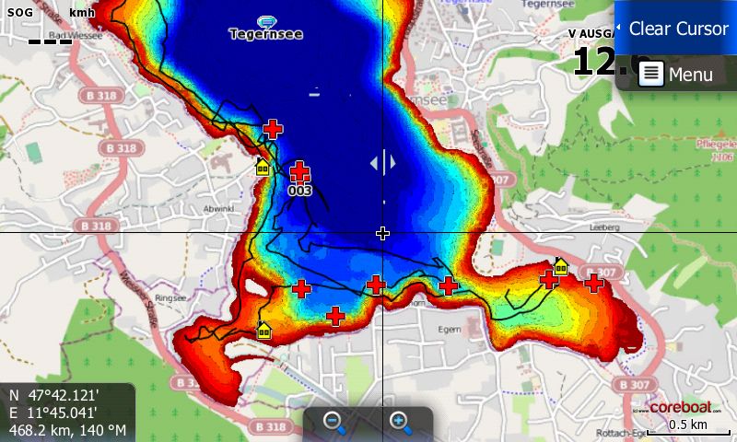Zoom in with the plus magnifier
Screen dimensions: 737x442
point(400,423)
